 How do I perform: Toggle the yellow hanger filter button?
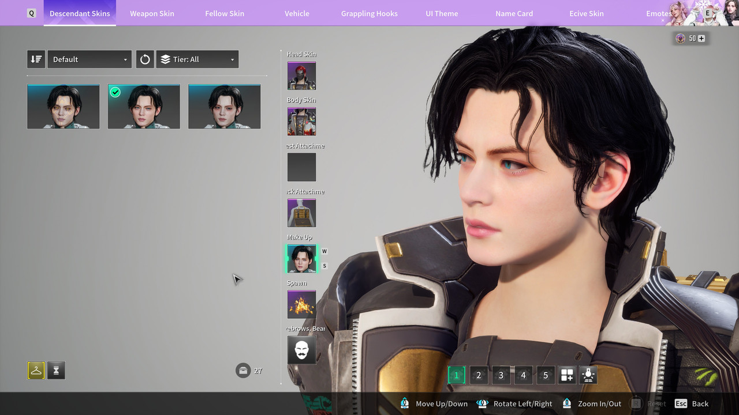[x=36, y=371]
